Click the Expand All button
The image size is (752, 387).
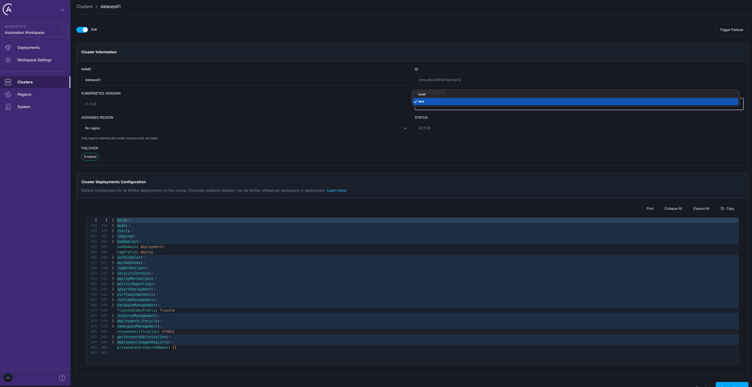pyautogui.click(x=701, y=209)
